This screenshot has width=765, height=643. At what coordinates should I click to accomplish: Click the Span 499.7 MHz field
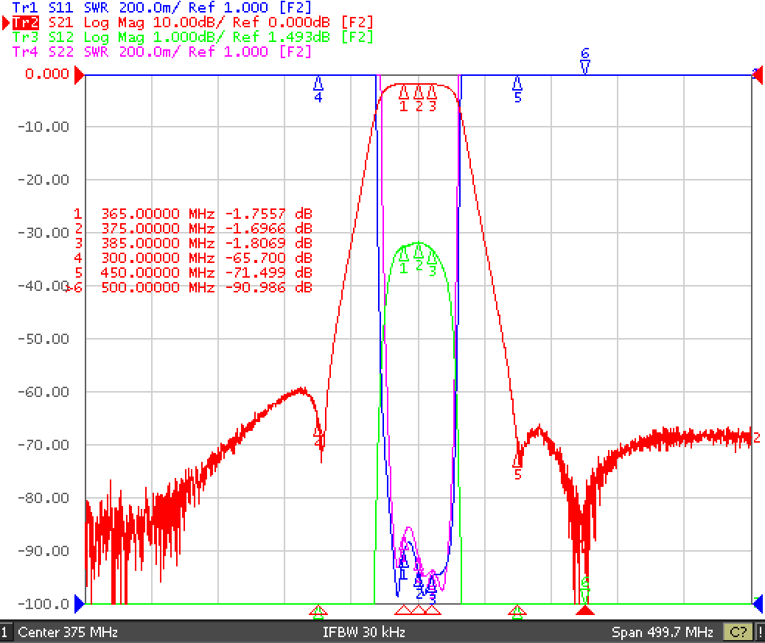tap(662, 632)
